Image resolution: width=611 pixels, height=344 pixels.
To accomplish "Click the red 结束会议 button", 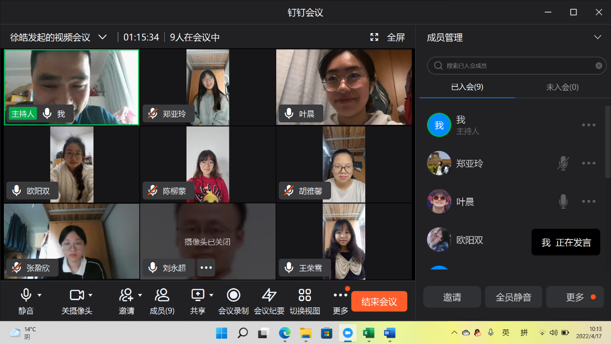I will (379, 302).
